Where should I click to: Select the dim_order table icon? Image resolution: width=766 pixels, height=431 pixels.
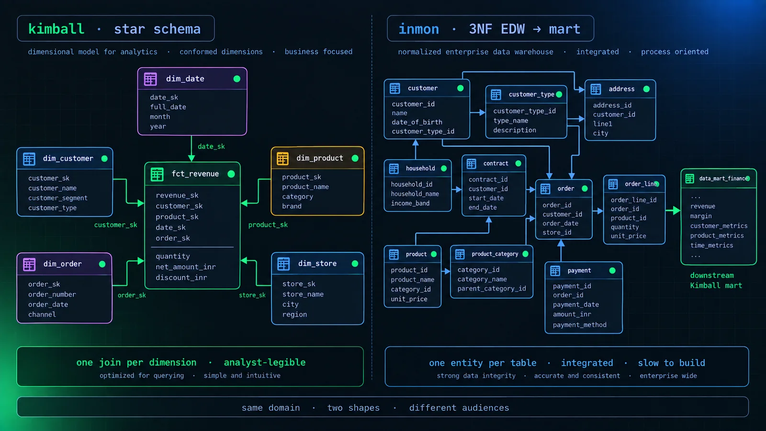pyautogui.click(x=29, y=264)
